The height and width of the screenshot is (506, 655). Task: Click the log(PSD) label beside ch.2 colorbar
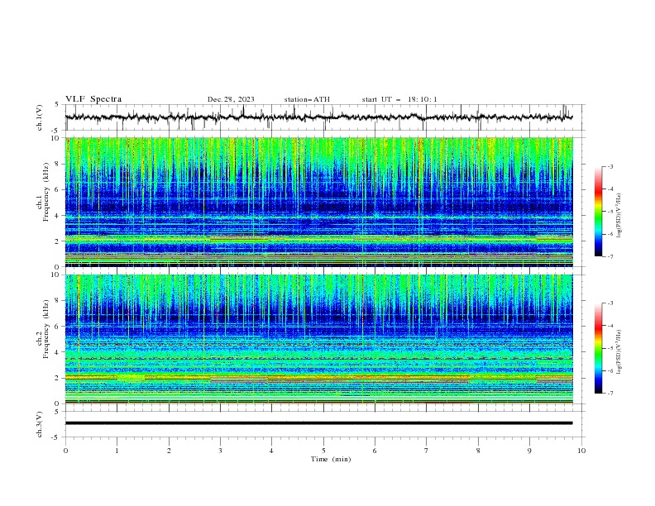click(619, 352)
